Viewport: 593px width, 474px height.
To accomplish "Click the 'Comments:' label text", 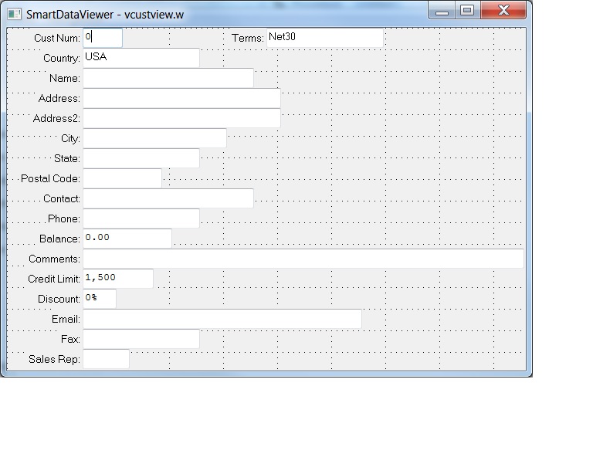I will (55, 259).
